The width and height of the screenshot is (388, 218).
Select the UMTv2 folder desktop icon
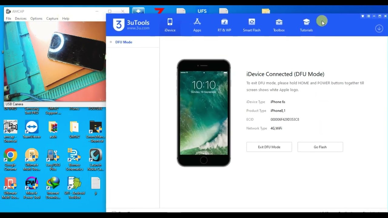click(x=74, y=130)
